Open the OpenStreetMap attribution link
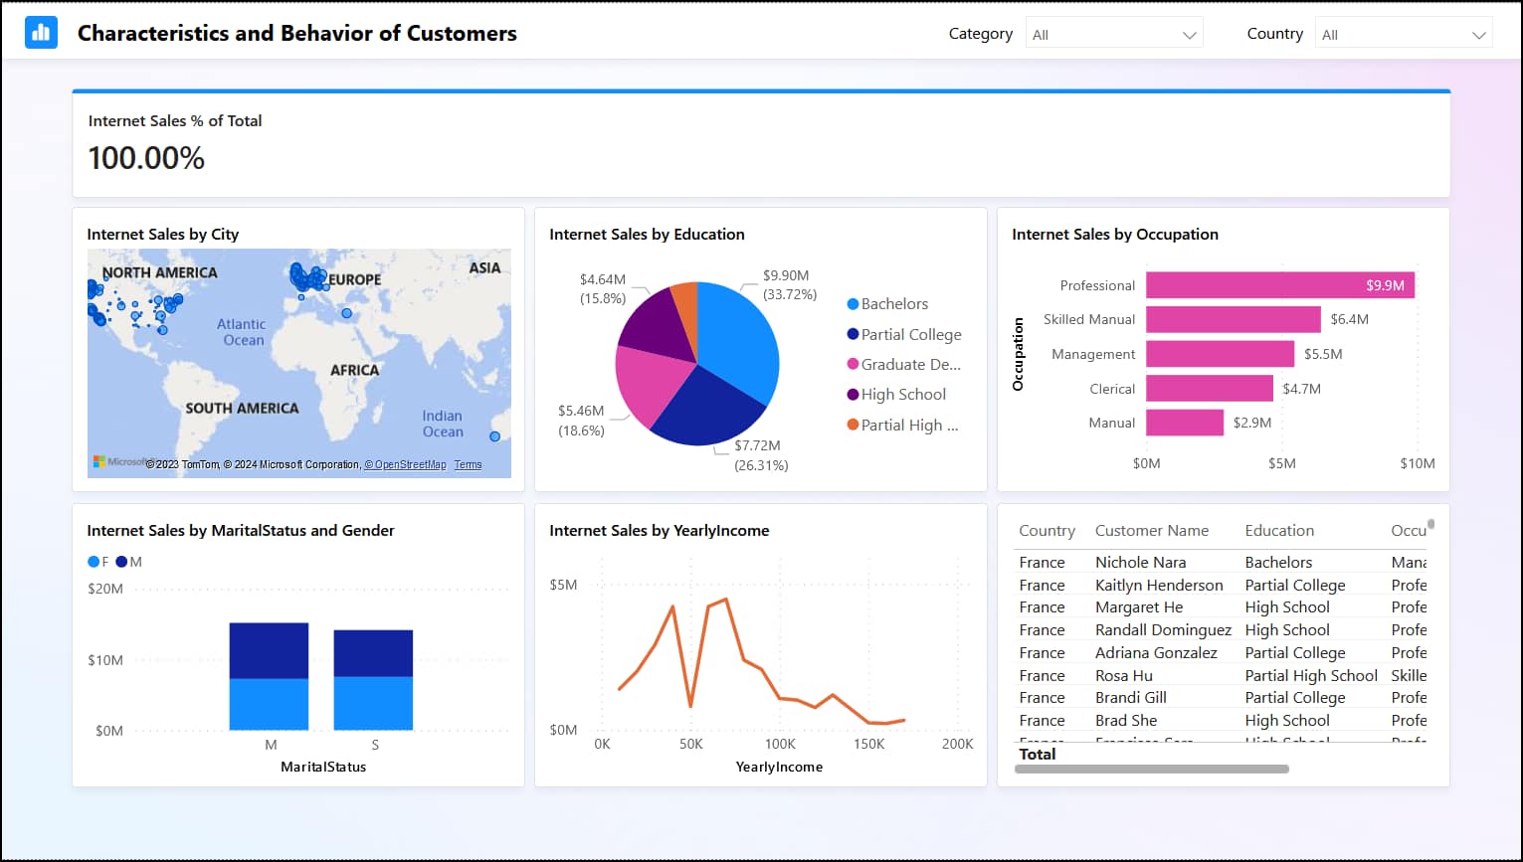1523x862 pixels. 405,464
